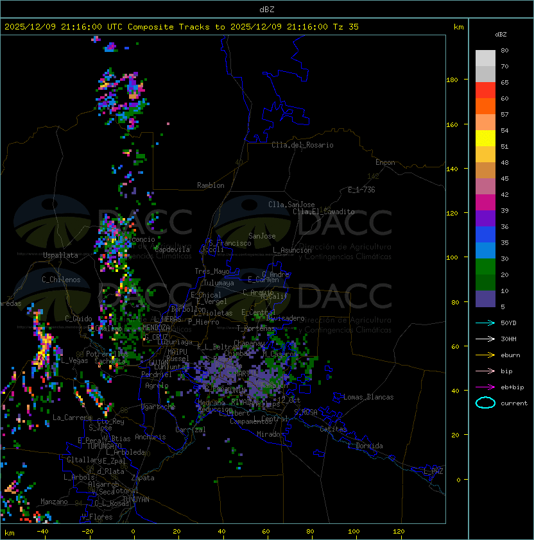Click the magenta eb+bip arrow in legend
Viewport: 534px width, 540px height.
[x=485, y=387]
